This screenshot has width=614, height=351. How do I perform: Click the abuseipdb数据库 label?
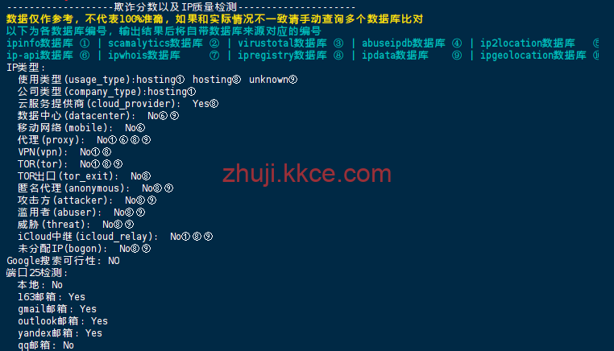tap(404, 43)
